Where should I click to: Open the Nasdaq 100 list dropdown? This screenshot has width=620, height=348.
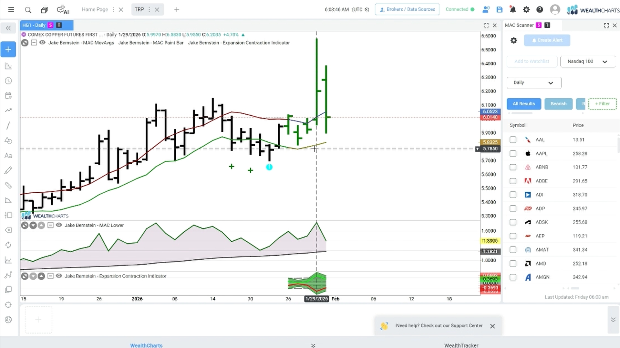tap(588, 61)
